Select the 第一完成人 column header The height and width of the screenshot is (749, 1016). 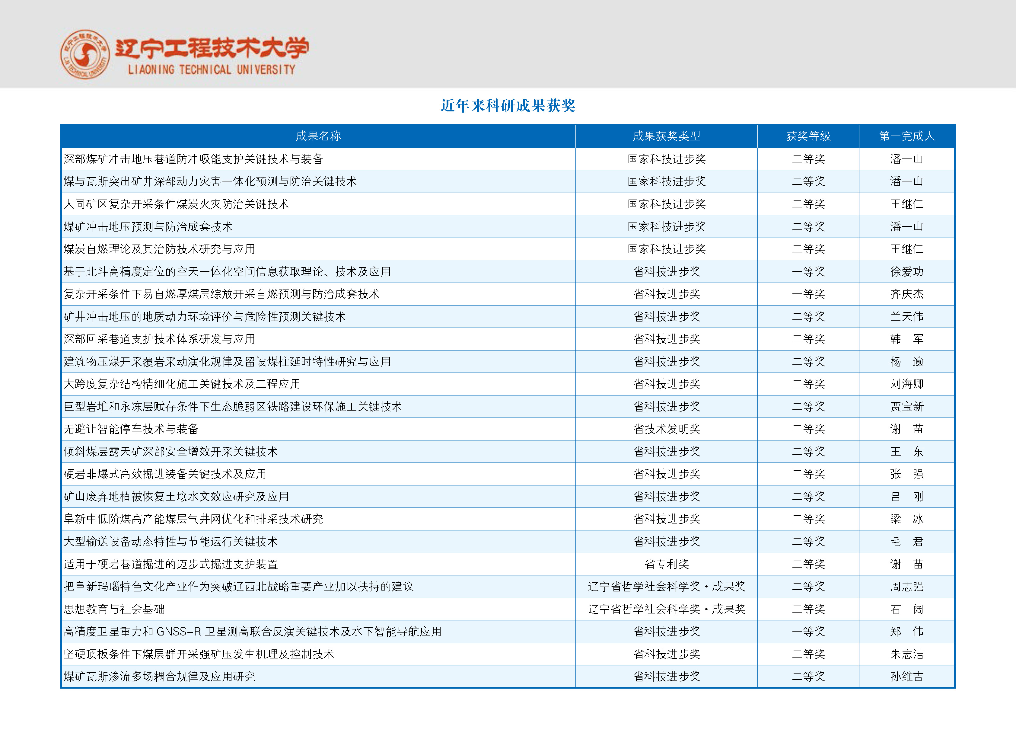907,136
